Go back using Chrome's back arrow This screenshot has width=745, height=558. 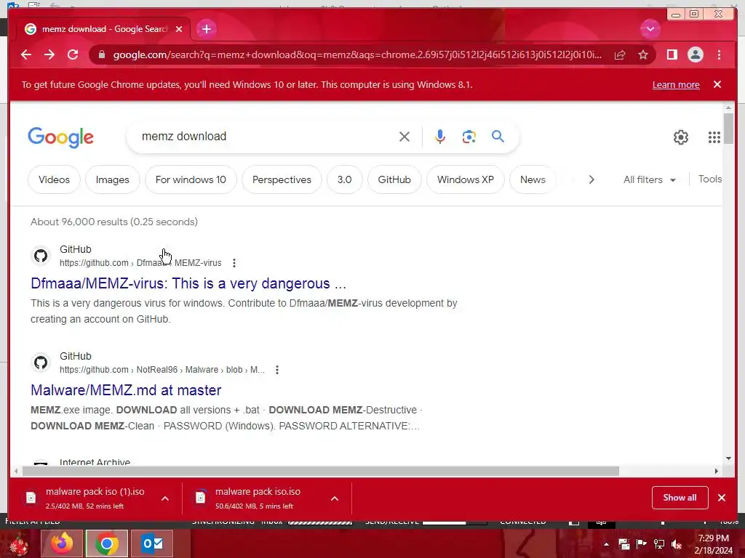[x=26, y=54]
